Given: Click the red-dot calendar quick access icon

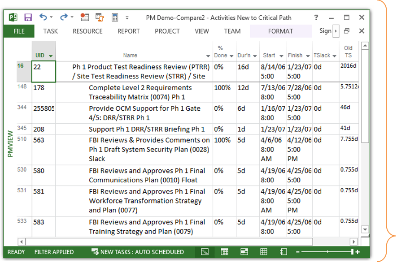Looking at the screenshot, I should pyautogui.click(x=85, y=17).
